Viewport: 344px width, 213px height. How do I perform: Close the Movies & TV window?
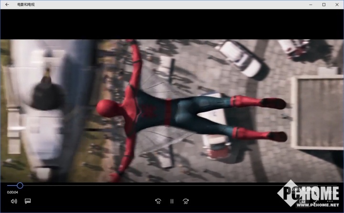[x=337, y=5]
